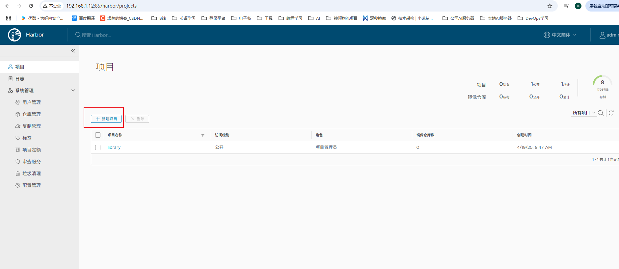Click the search magnifier in project toolbar
The height and width of the screenshot is (269, 619).
601,113
